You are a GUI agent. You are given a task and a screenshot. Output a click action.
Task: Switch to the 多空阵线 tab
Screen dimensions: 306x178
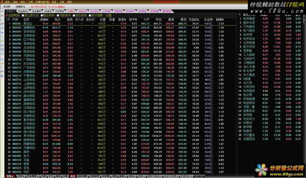pos(59,11)
